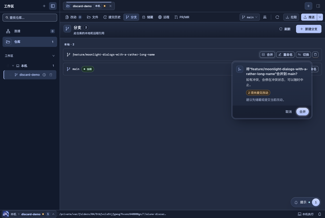Switch to the 改动 tab
Screen dimensions: 325x218
[73, 17]
